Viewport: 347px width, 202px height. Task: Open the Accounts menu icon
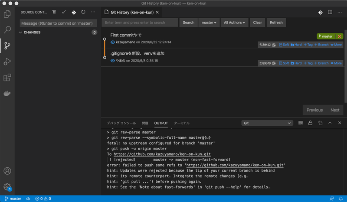pyautogui.click(x=7, y=171)
